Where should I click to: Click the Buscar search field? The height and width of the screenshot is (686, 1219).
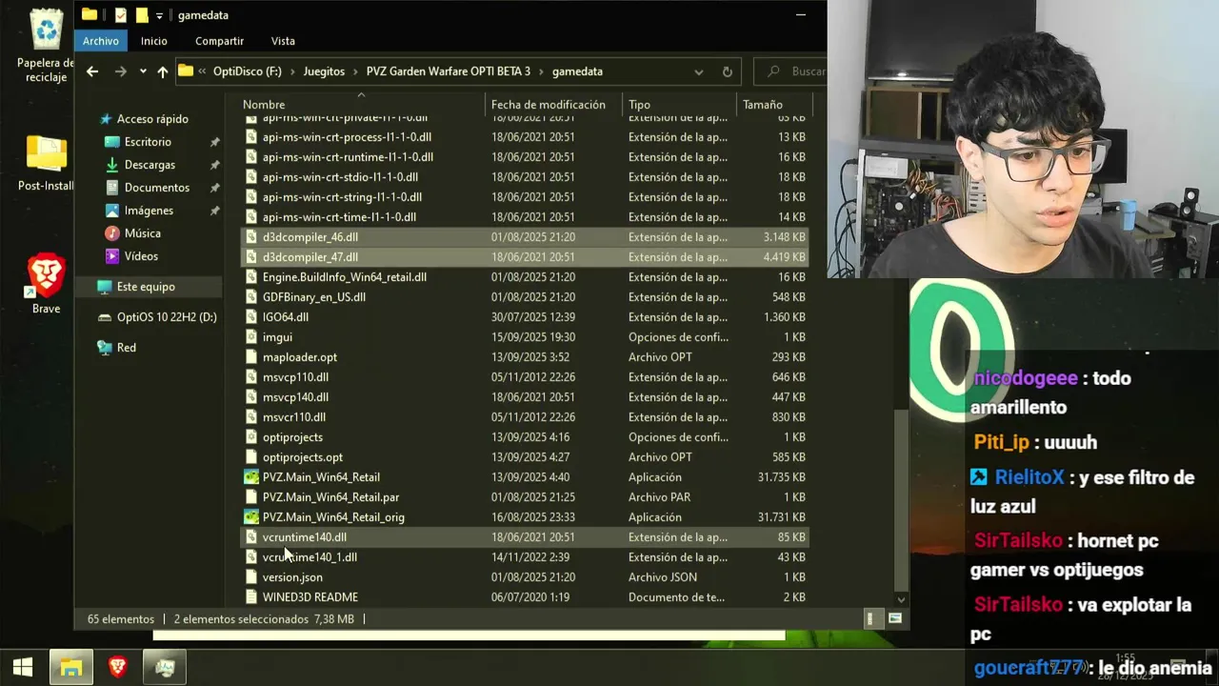792,71
